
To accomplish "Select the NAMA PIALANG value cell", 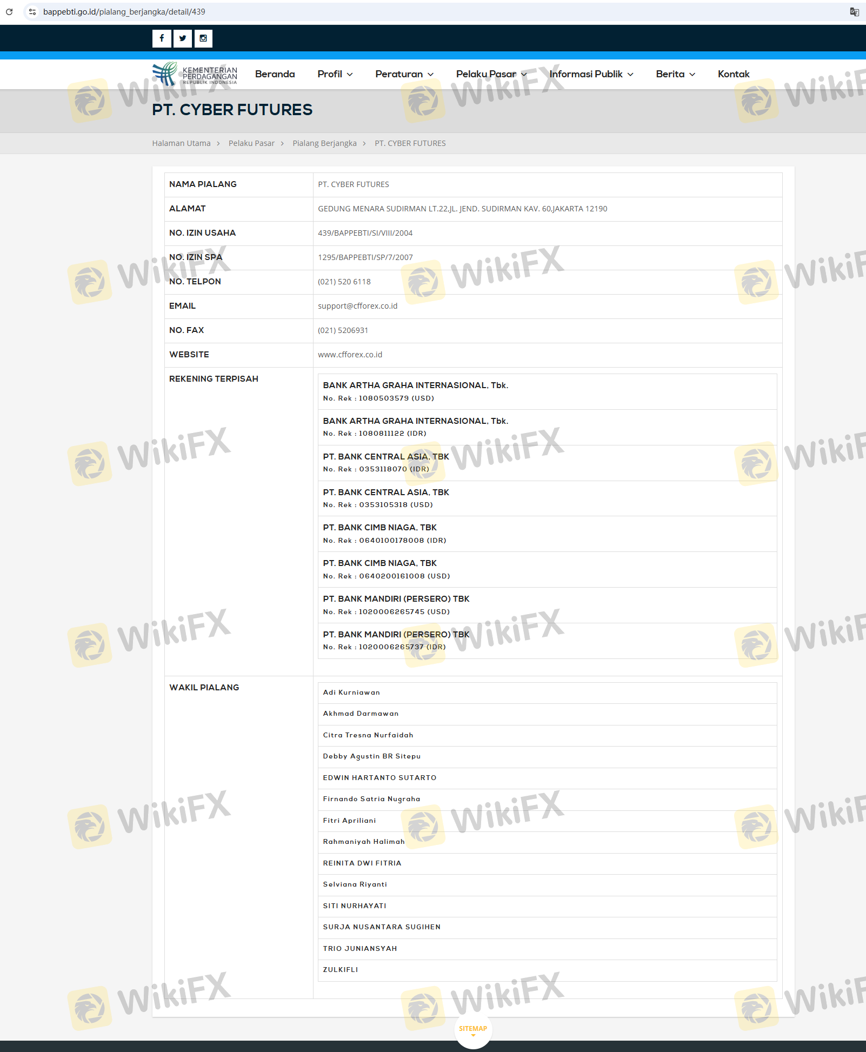I will pyautogui.click(x=548, y=185).
